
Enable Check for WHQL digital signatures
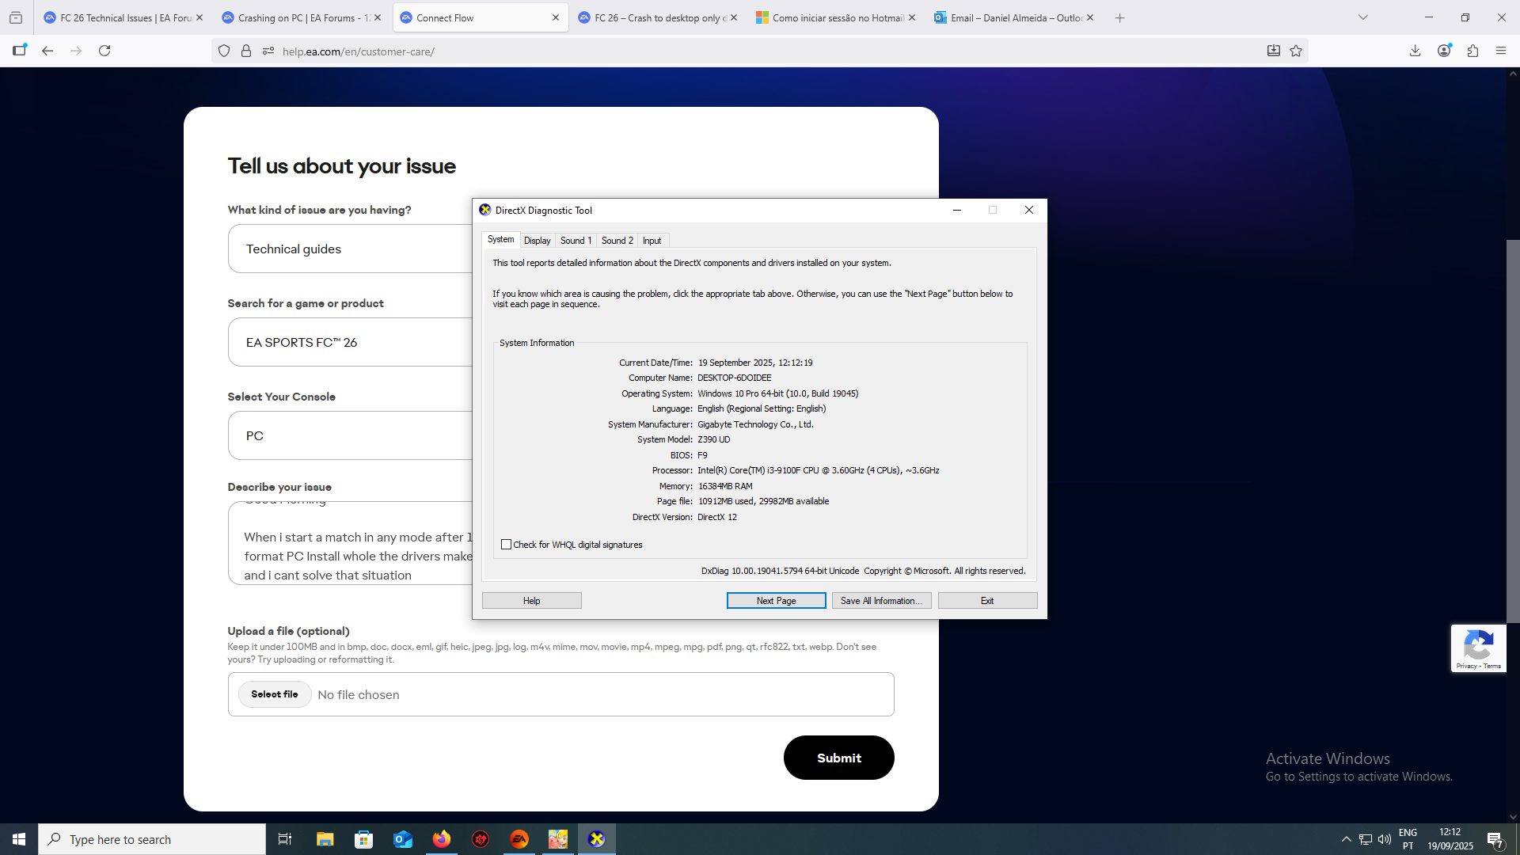pyautogui.click(x=507, y=545)
